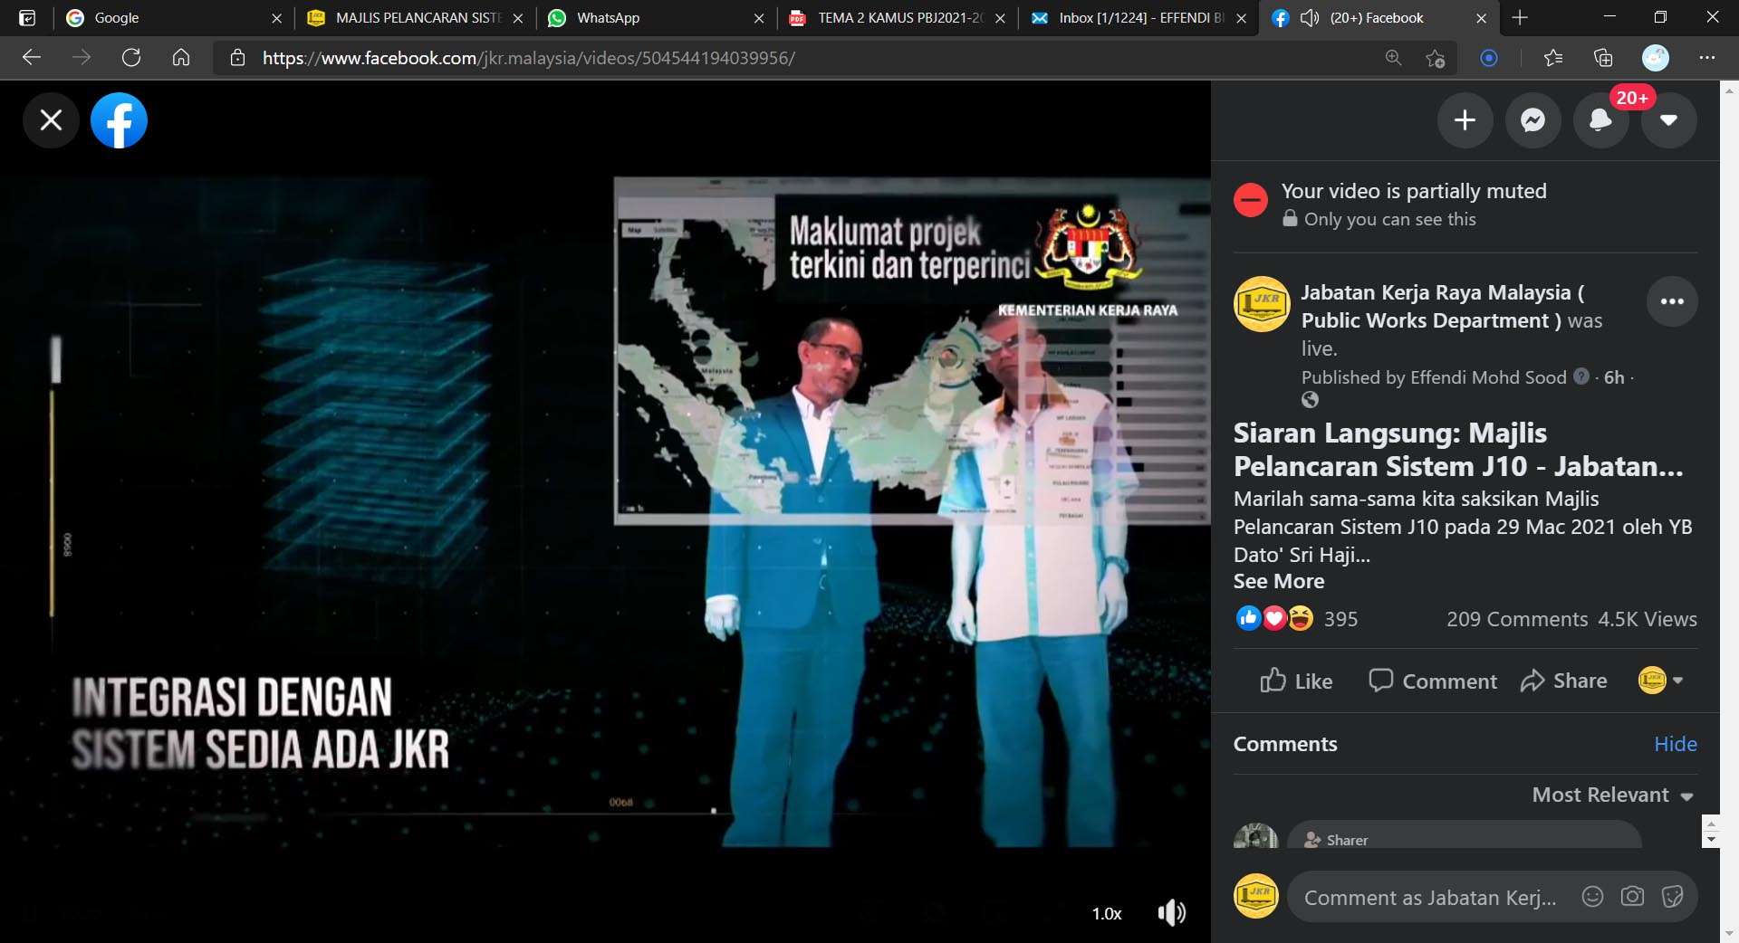This screenshot has width=1739, height=943.
Task: Add this page to favorites
Action: click(x=1435, y=58)
